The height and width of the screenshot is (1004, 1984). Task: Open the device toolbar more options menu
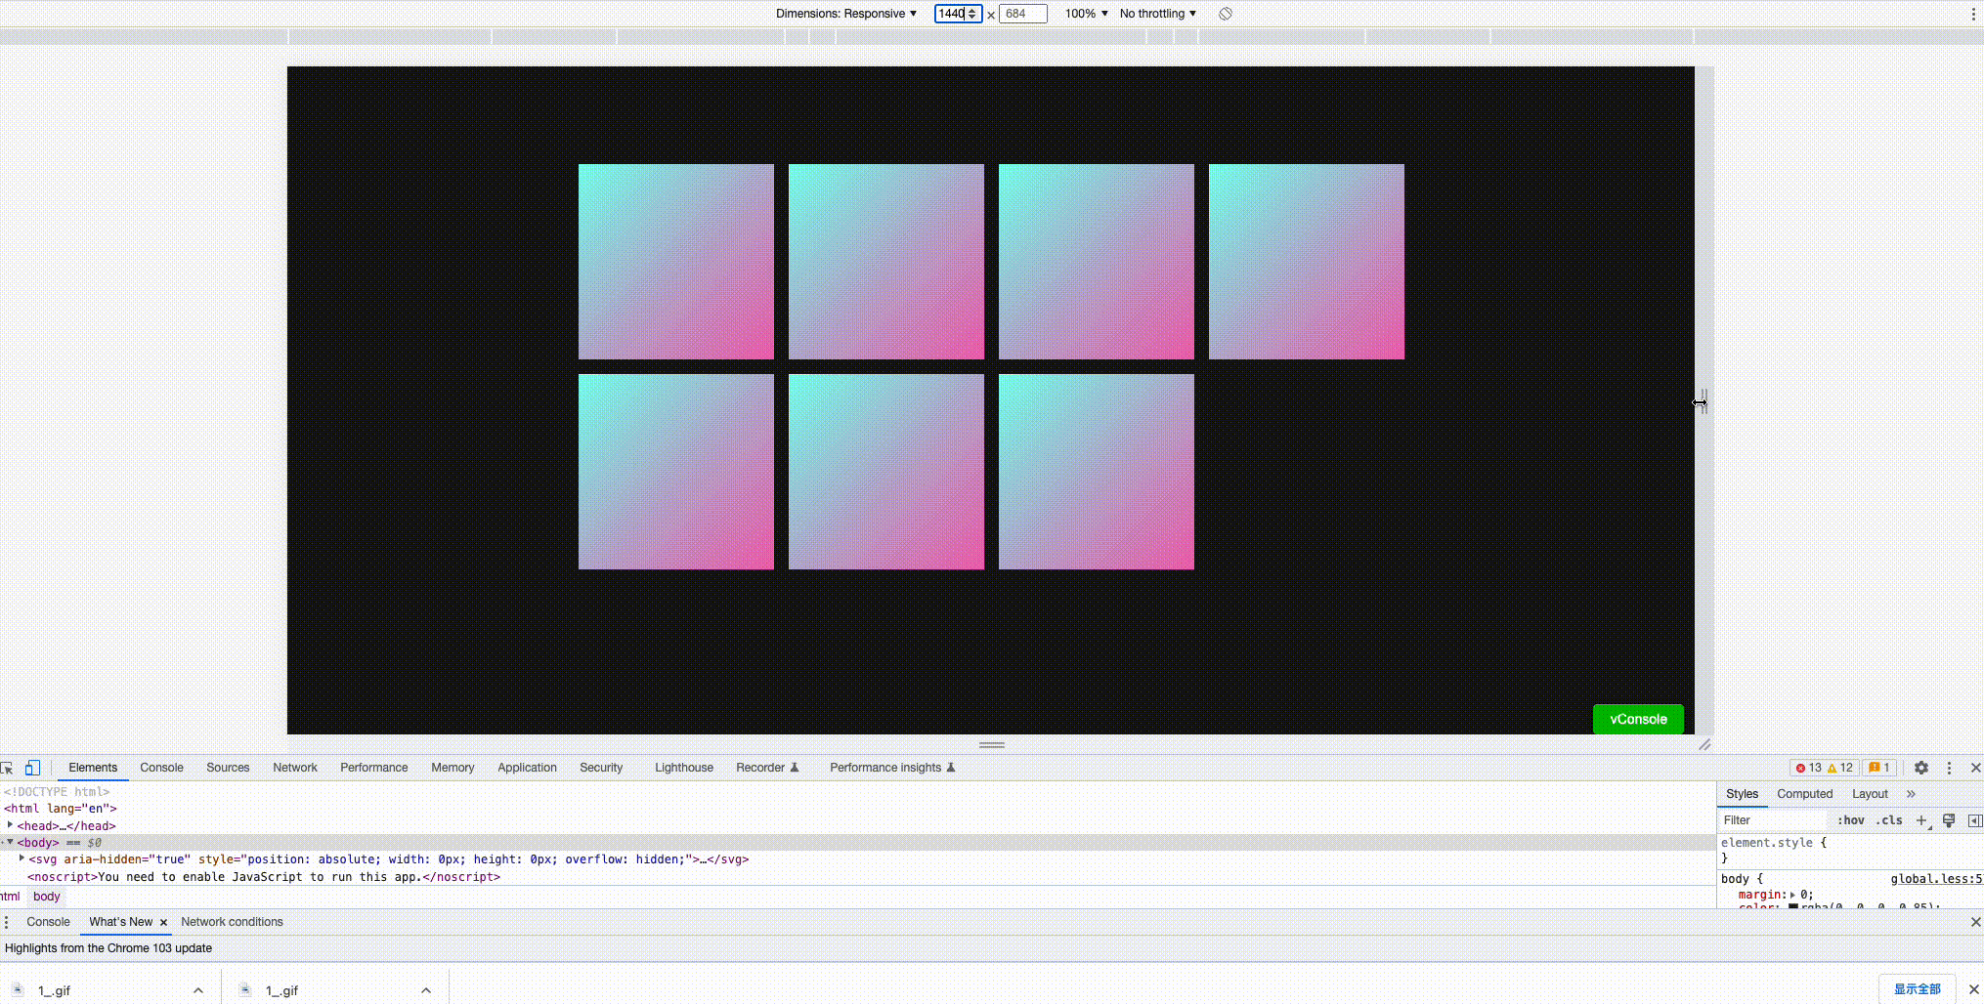1973,14
